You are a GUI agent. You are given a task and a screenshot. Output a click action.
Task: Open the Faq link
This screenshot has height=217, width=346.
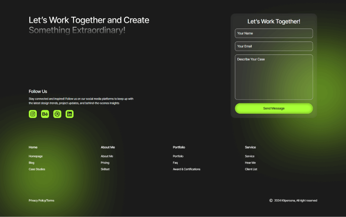tap(175, 163)
